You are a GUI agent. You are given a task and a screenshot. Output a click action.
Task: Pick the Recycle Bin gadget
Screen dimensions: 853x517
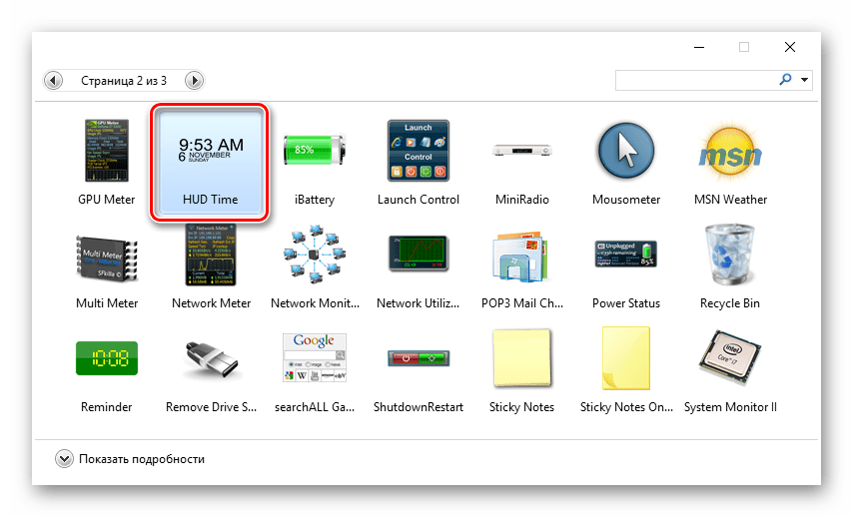(730, 256)
